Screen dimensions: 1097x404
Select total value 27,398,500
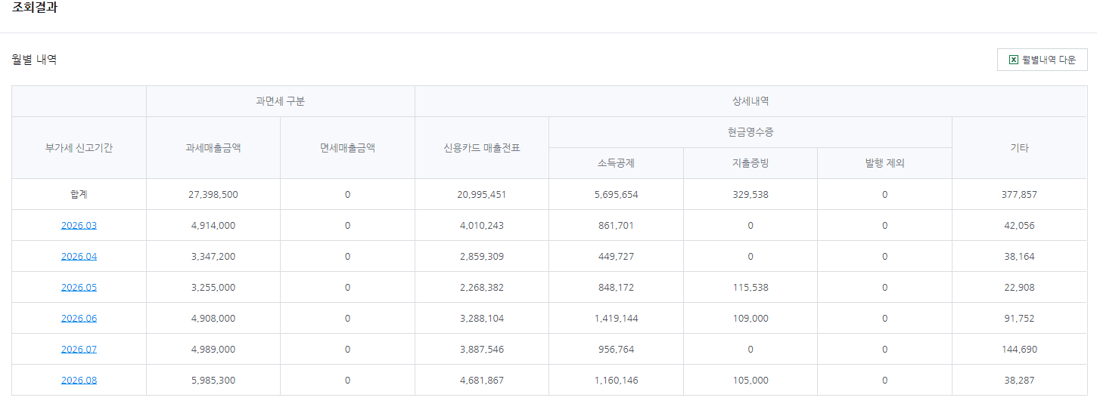pyautogui.click(x=213, y=194)
